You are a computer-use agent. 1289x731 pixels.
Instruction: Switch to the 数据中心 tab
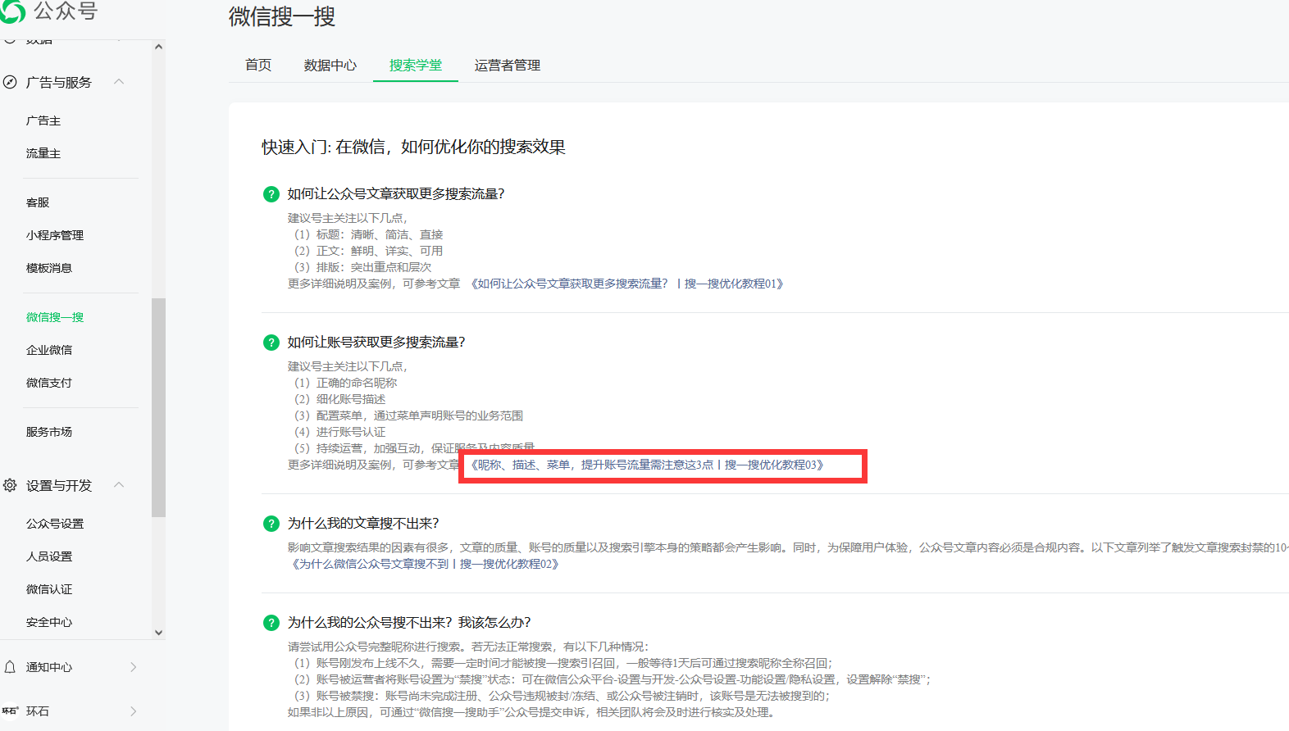tap(330, 65)
